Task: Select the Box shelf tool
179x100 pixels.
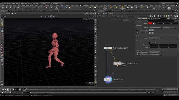Action: click(x=3, y=8)
